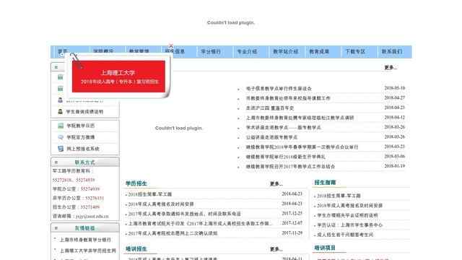The height and width of the screenshot is (260, 462).
Task: Open 2018招生简章-军工路 in 学历招生 list
Action: click(149, 194)
